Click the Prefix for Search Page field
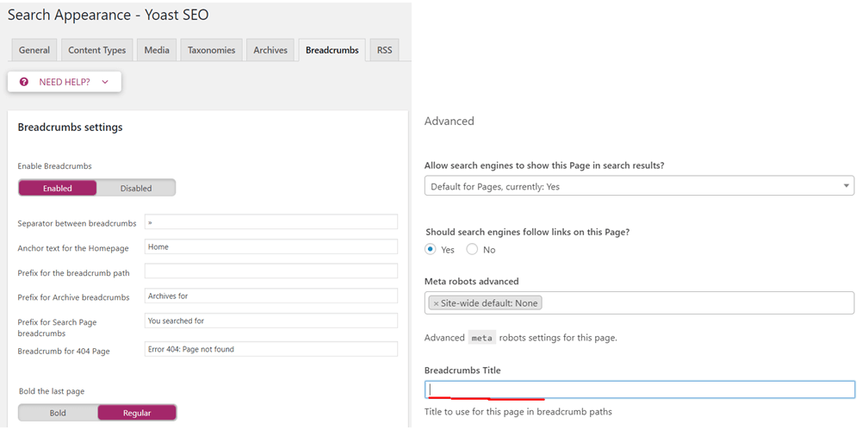Screen dimensions: 868x430 (271, 321)
